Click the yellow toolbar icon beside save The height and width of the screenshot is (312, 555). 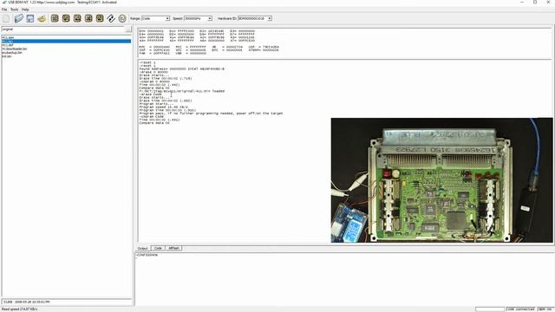(42, 18)
